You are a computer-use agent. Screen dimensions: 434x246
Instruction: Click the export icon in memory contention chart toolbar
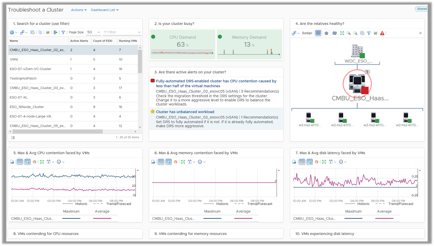point(153,162)
